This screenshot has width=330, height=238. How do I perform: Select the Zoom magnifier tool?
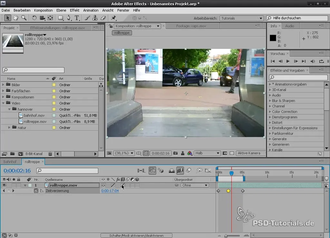(x=24, y=18)
